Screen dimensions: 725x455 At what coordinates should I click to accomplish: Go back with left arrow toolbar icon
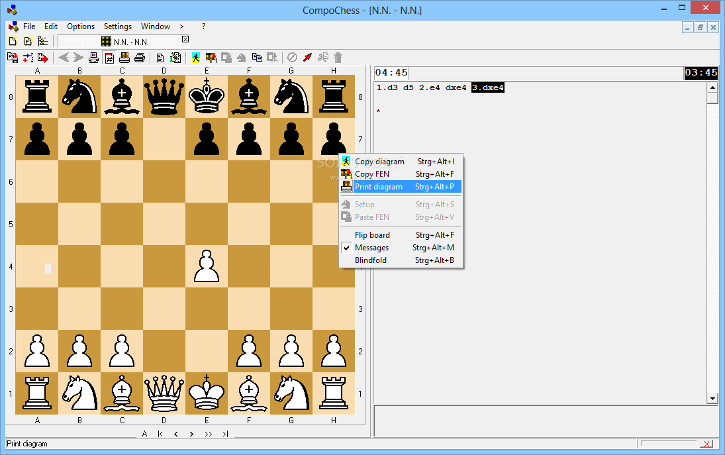click(x=64, y=58)
